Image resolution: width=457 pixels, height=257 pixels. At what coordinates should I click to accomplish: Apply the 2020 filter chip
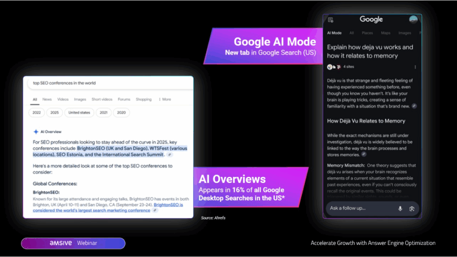pyautogui.click(x=121, y=113)
